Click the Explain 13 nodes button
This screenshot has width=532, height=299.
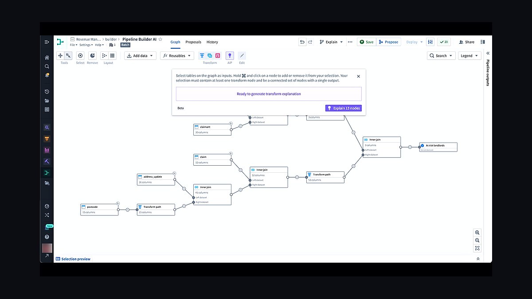click(x=344, y=108)
